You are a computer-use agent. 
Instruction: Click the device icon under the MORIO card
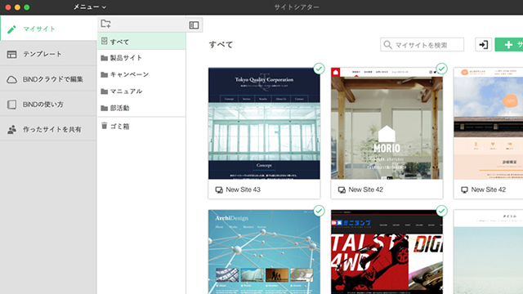342,190
